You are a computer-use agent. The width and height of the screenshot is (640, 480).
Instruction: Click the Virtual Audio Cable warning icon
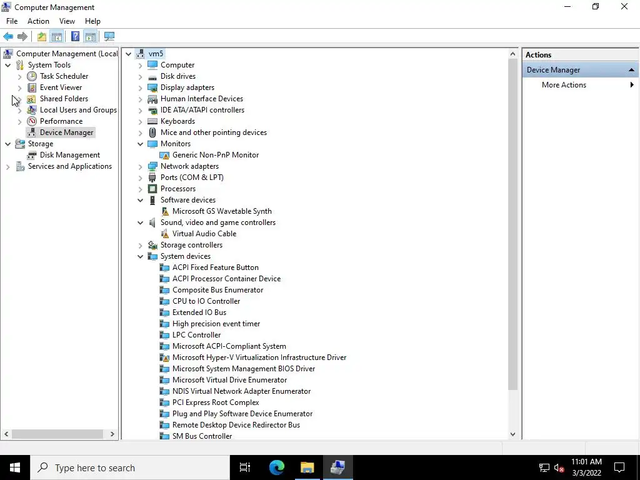point(164,234)
